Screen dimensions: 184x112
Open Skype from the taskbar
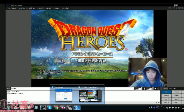(x=50, y=108)
